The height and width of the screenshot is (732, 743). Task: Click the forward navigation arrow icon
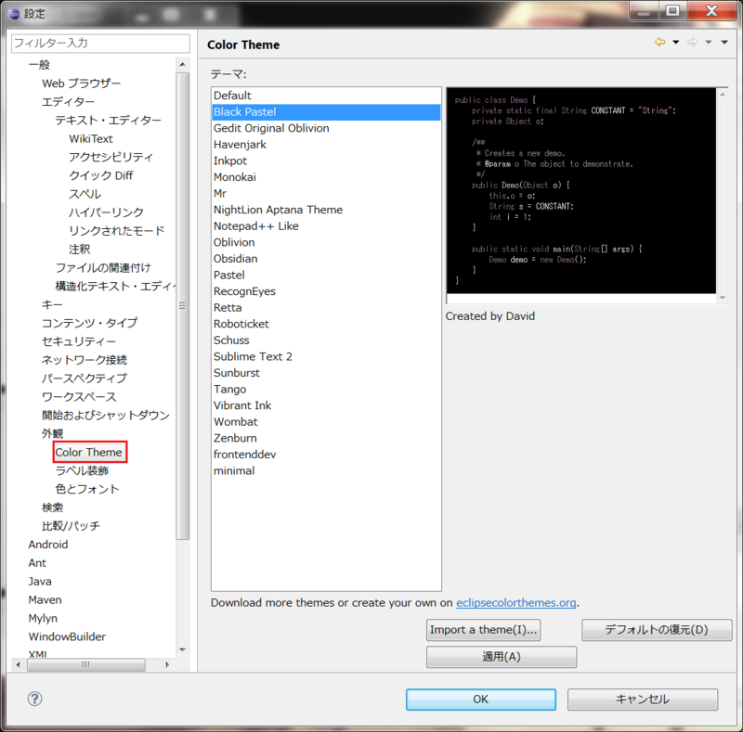692,42
